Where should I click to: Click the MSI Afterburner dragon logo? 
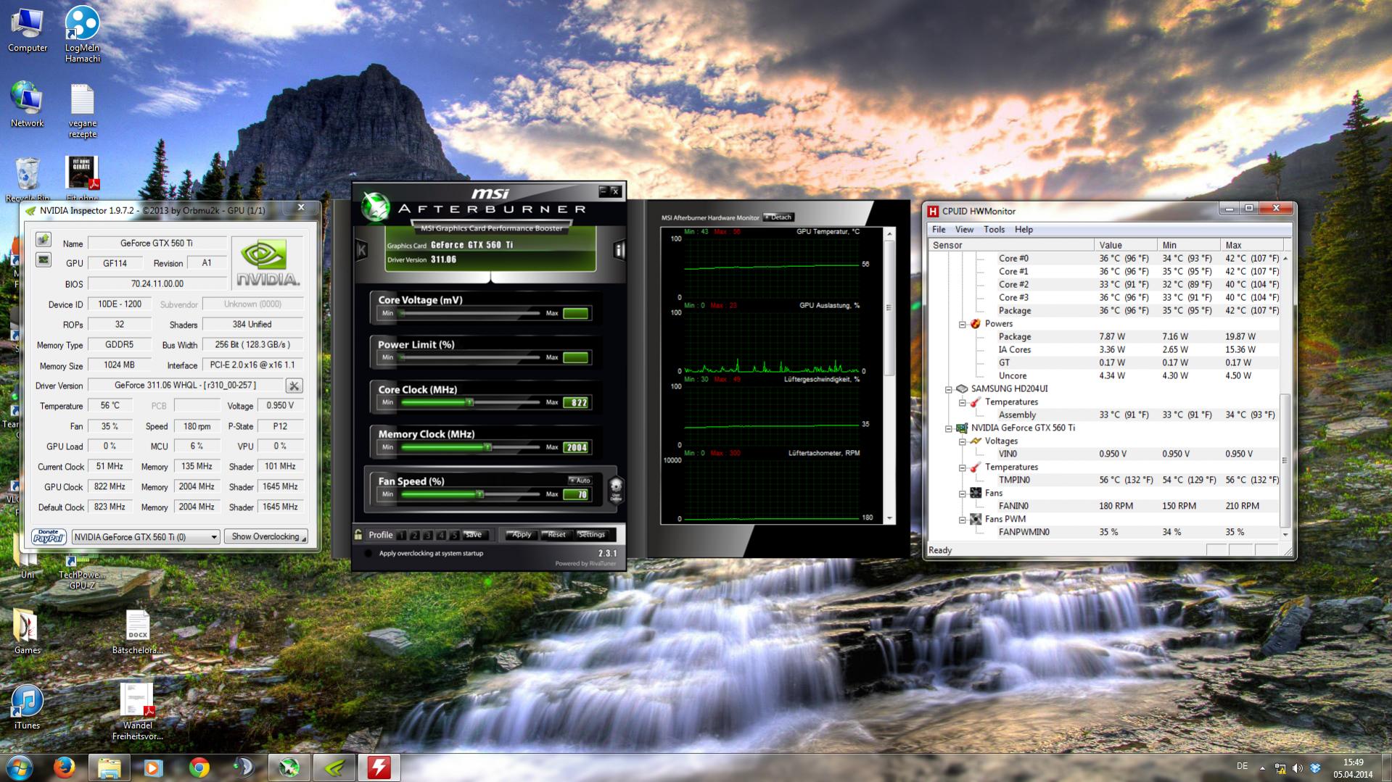[376, 207]
